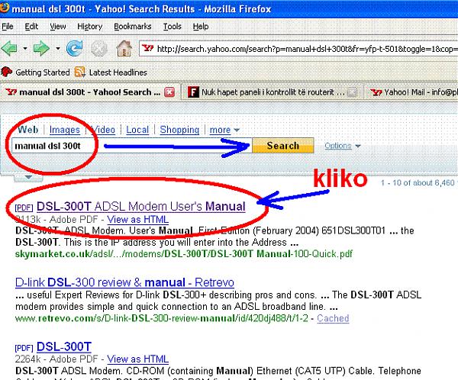
Task: Open D-link DSL-300 review & manual Retrevo
Action: 124,282
